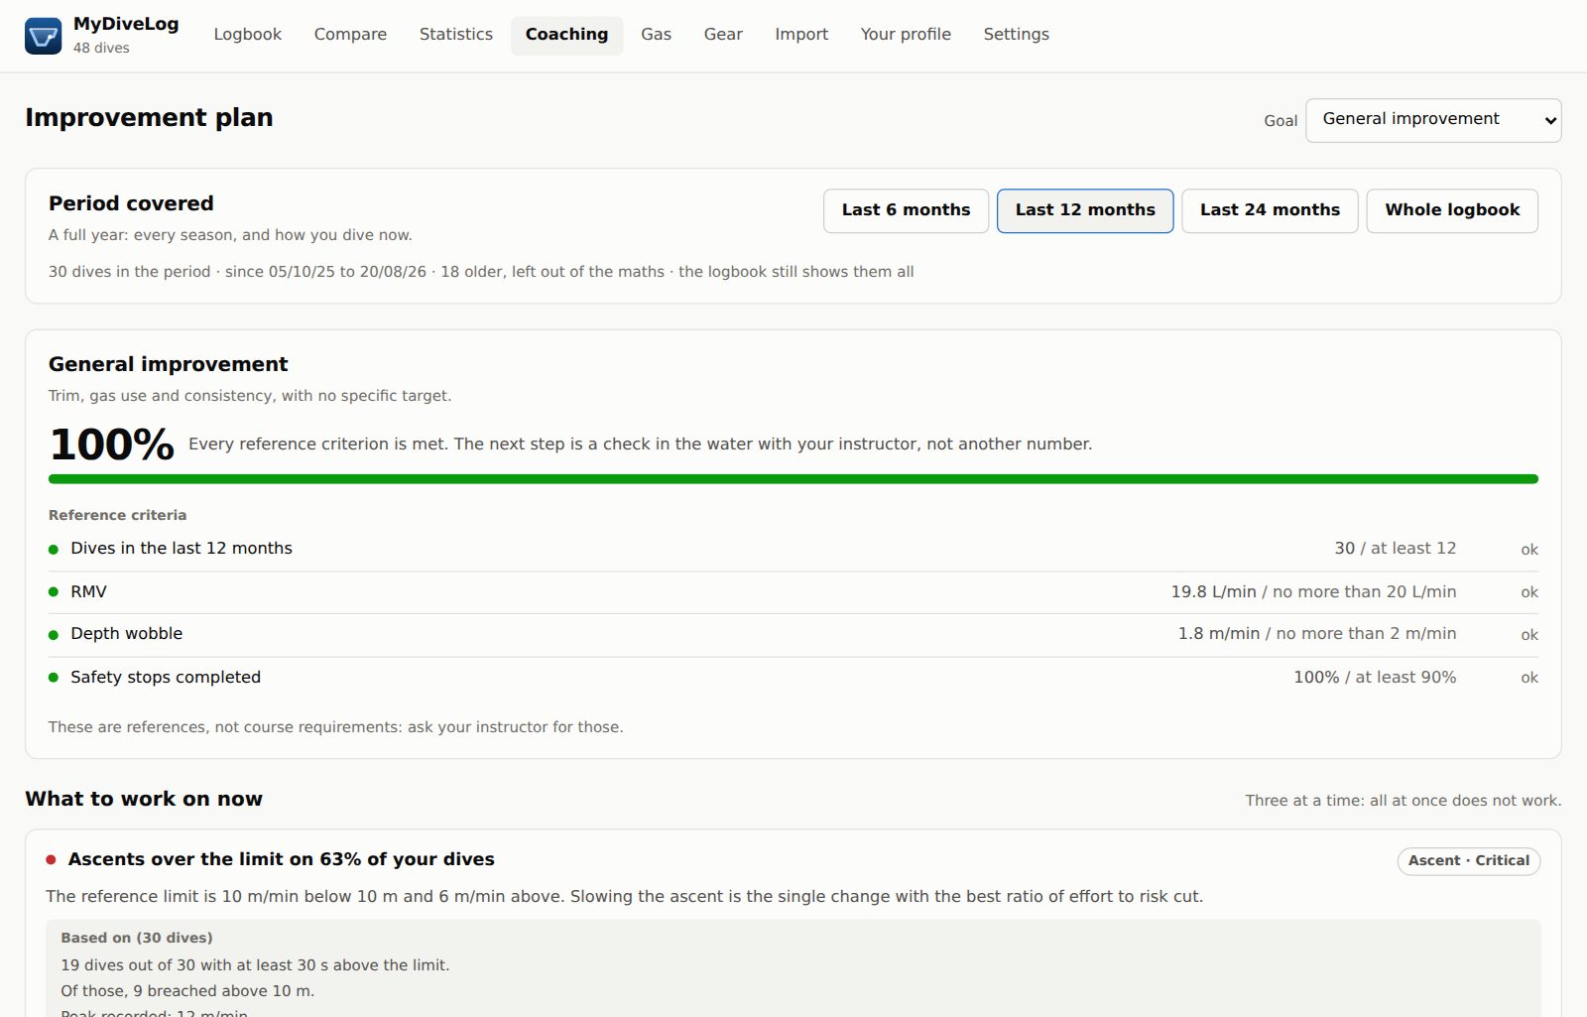Click the 'Dives in the last 12 months' criterion

pos(182,549)
